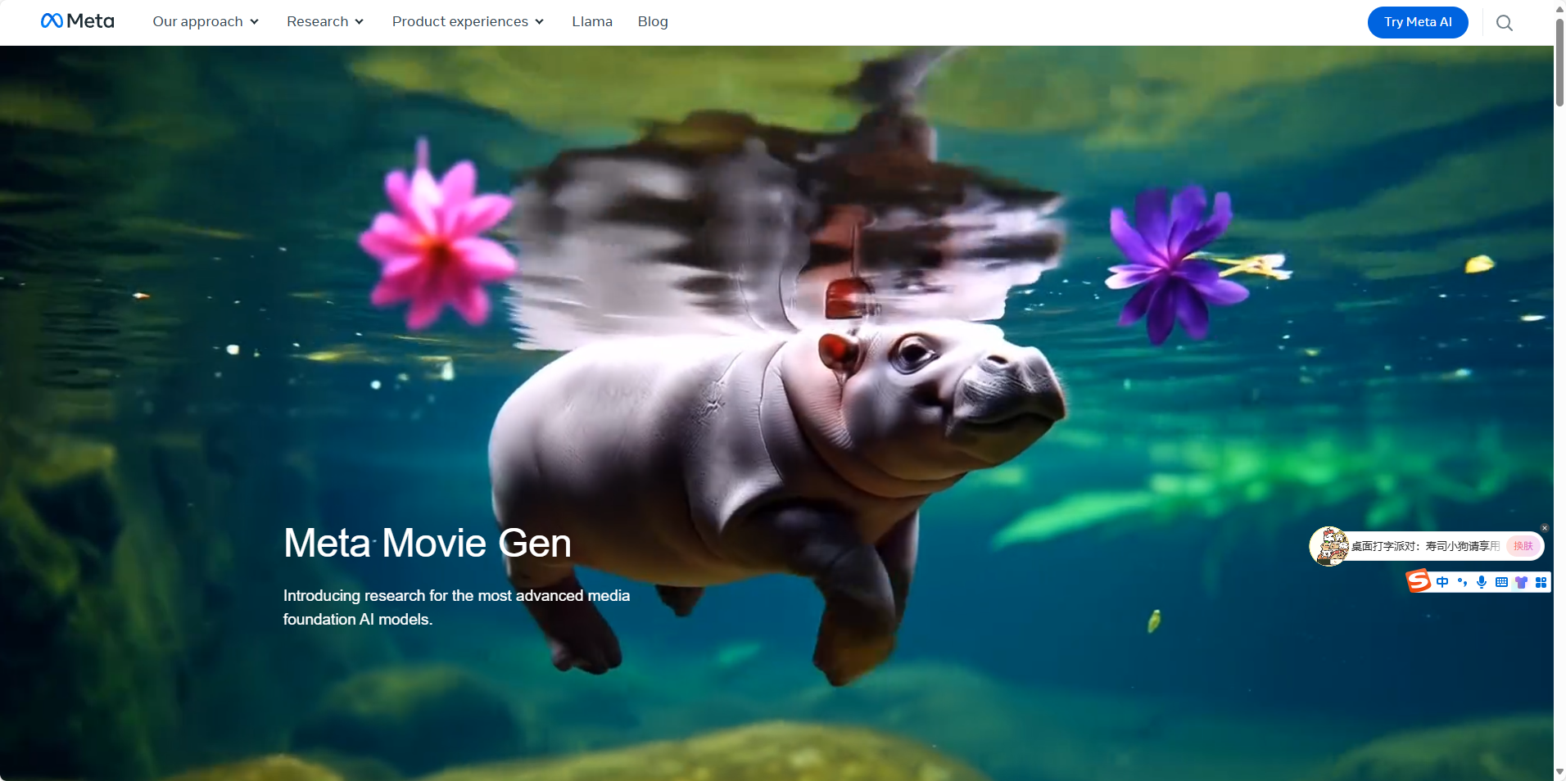
Task: Open the soft keyboard icon on the Sogou bar
Action: [1501, 582]
